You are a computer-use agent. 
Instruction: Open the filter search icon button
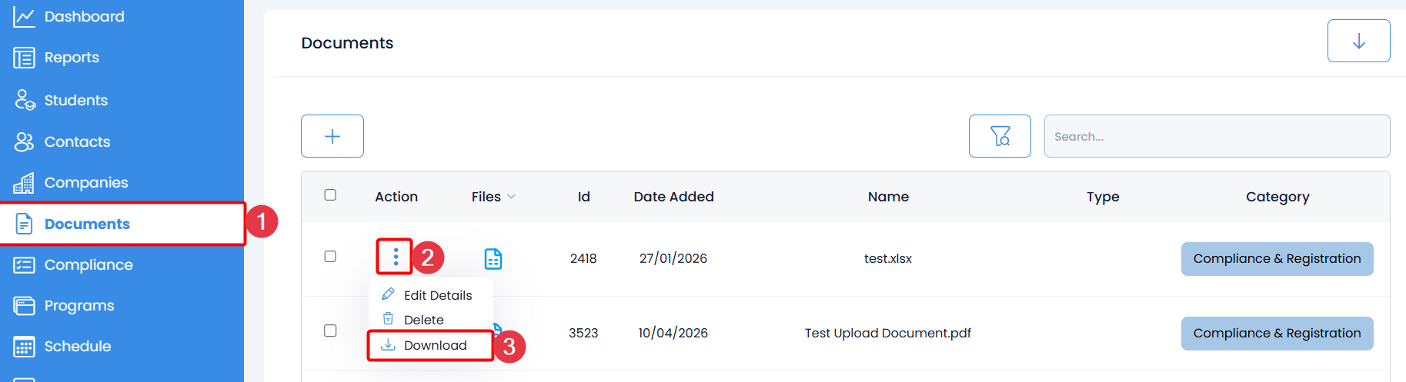pyautogui.click(x=1000, y=136)
